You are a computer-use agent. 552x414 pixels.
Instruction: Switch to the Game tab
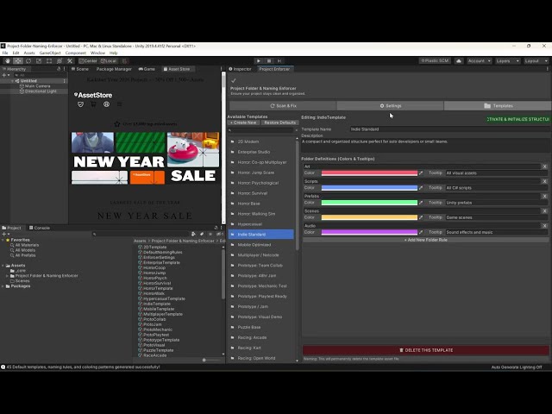tap(147, 69)
